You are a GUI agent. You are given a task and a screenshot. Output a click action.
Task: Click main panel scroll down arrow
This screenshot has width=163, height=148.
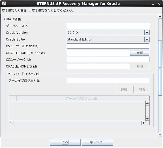160,135
